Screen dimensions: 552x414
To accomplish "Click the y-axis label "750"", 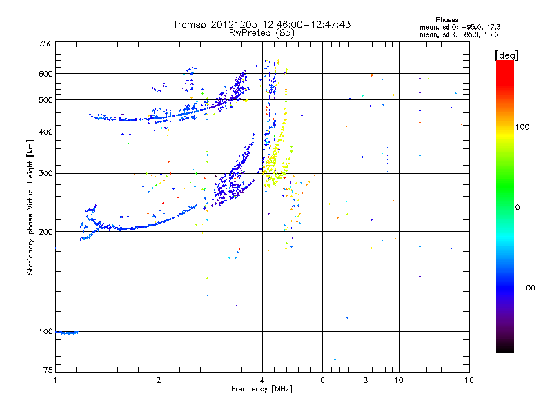I will tap(46, 43).
